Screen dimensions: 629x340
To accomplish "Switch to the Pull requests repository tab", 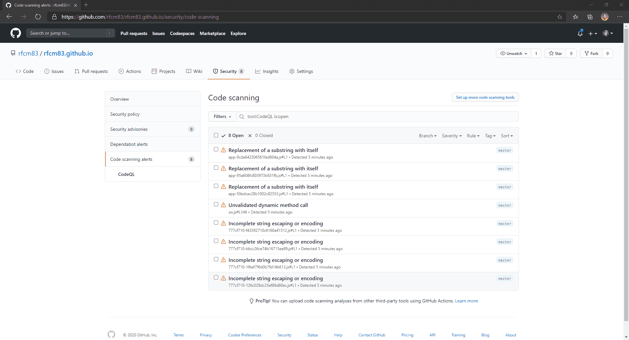I will tap(91, 71).
